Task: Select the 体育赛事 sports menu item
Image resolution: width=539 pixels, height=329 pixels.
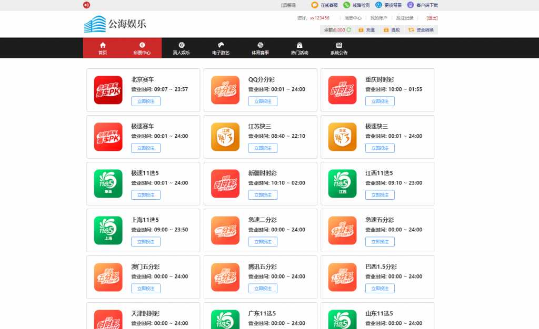Action: coord(260,48)
